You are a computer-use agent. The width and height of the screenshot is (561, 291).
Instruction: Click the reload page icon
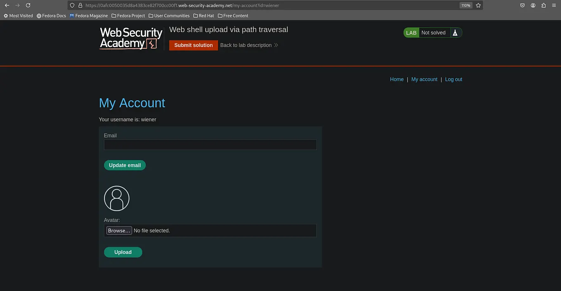(28, 5)
